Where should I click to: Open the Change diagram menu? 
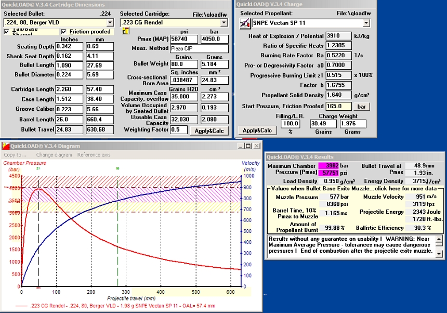click(x=54, y=155)
